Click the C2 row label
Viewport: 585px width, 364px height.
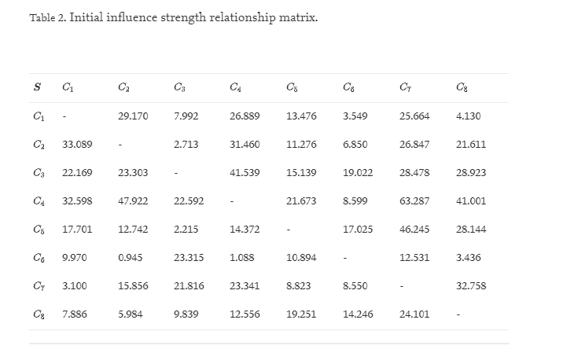39,145
